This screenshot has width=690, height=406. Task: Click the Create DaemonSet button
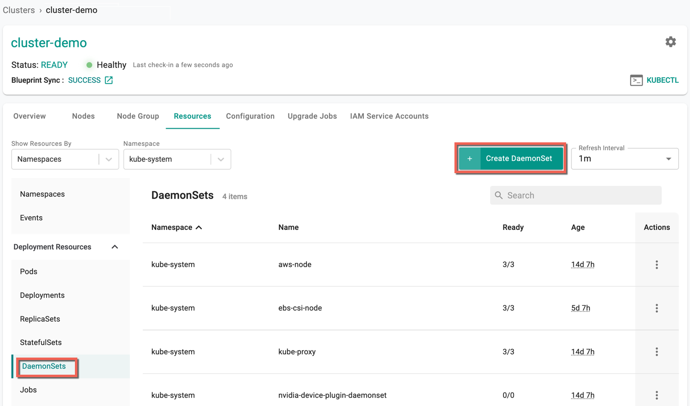pos(511,158)
